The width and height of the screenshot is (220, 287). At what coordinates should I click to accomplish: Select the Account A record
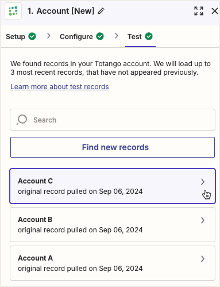[x=113, y=263]
